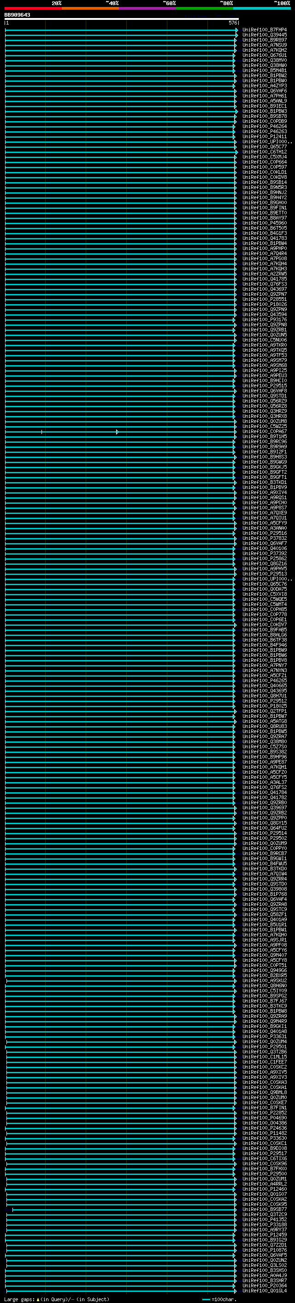Click the green ~80% identity color bar
Viewport: 295px width, 1303px height.
click(205, 9)
